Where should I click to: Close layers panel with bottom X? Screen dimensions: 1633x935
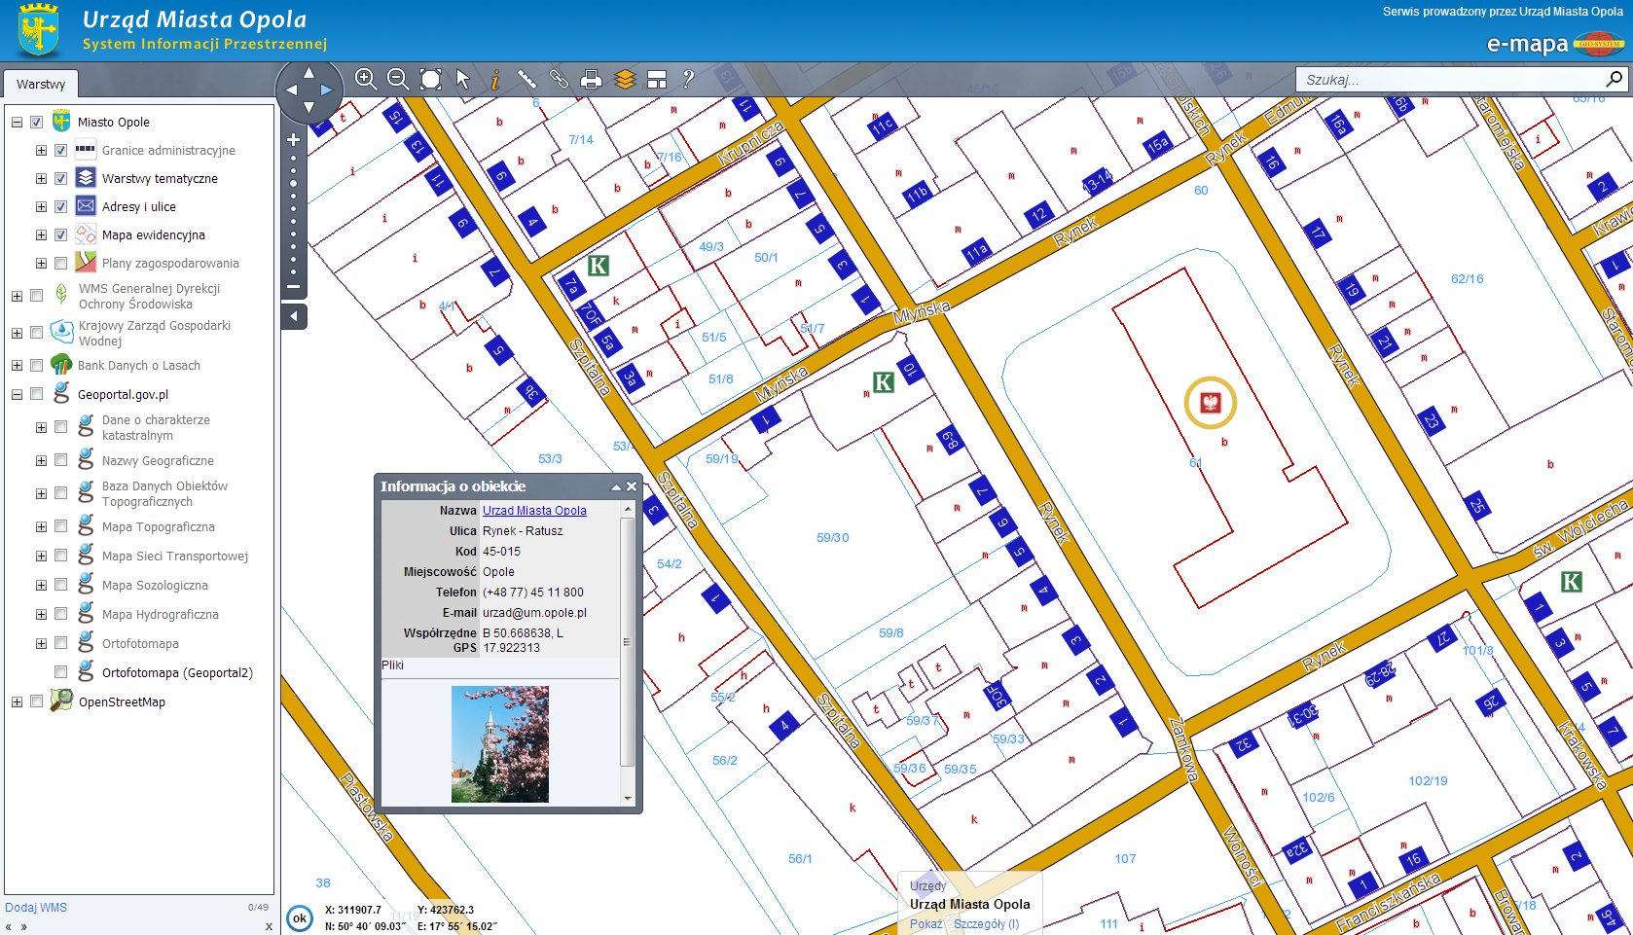coord(269,927)
